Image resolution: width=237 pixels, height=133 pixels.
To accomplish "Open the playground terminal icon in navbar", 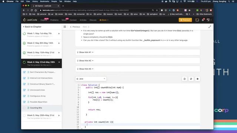I will coord(197,20).
